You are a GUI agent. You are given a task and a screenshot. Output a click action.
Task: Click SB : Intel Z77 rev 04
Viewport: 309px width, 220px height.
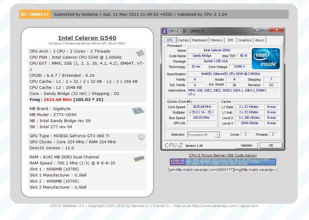pyautogui.click(x=51, y=127)
